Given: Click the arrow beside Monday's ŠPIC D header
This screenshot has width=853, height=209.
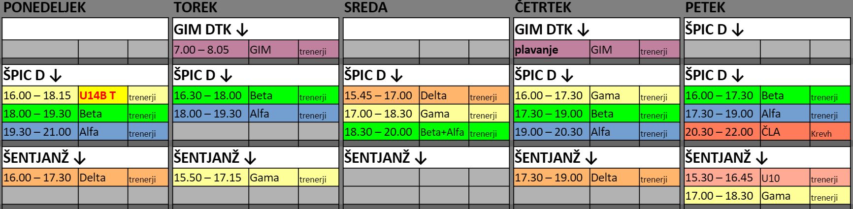Looking at the screenshot, I should point(55,76).
